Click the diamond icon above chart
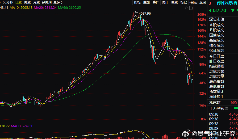This screenshot has width=238, height=139. click(x=186, y=8)
